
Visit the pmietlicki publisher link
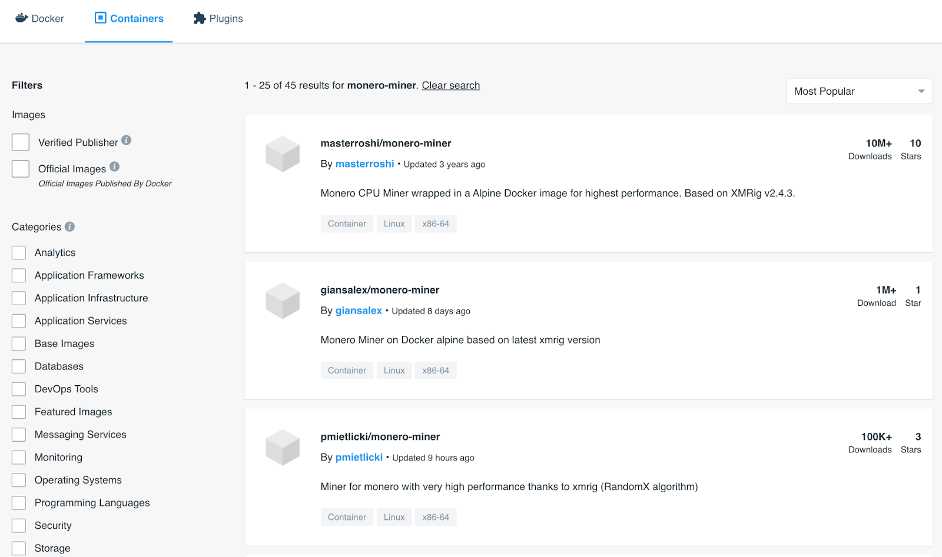(359, 458)
